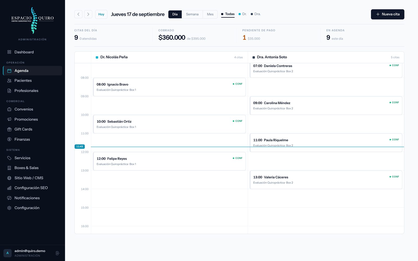Viewport: 418px width, 261px height.
Task: Jump to today with Hoy button
Action: click(x=101, y=14)
